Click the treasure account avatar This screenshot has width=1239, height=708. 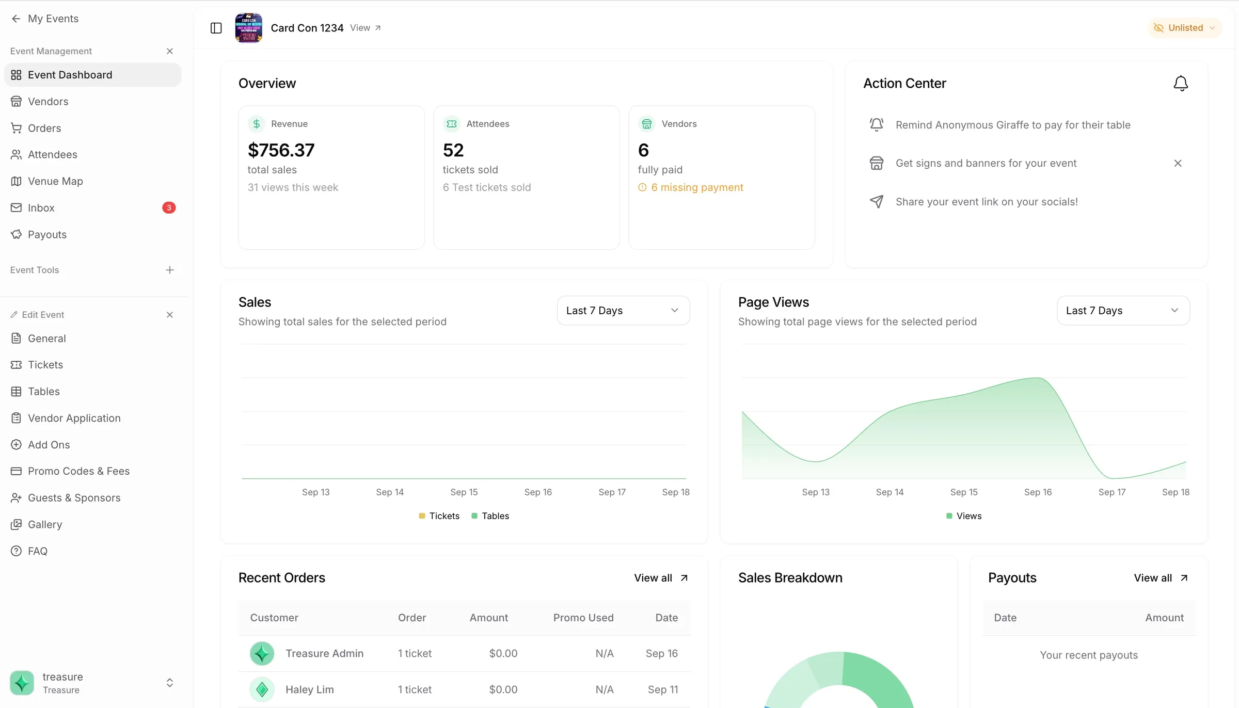click(22, 683)
